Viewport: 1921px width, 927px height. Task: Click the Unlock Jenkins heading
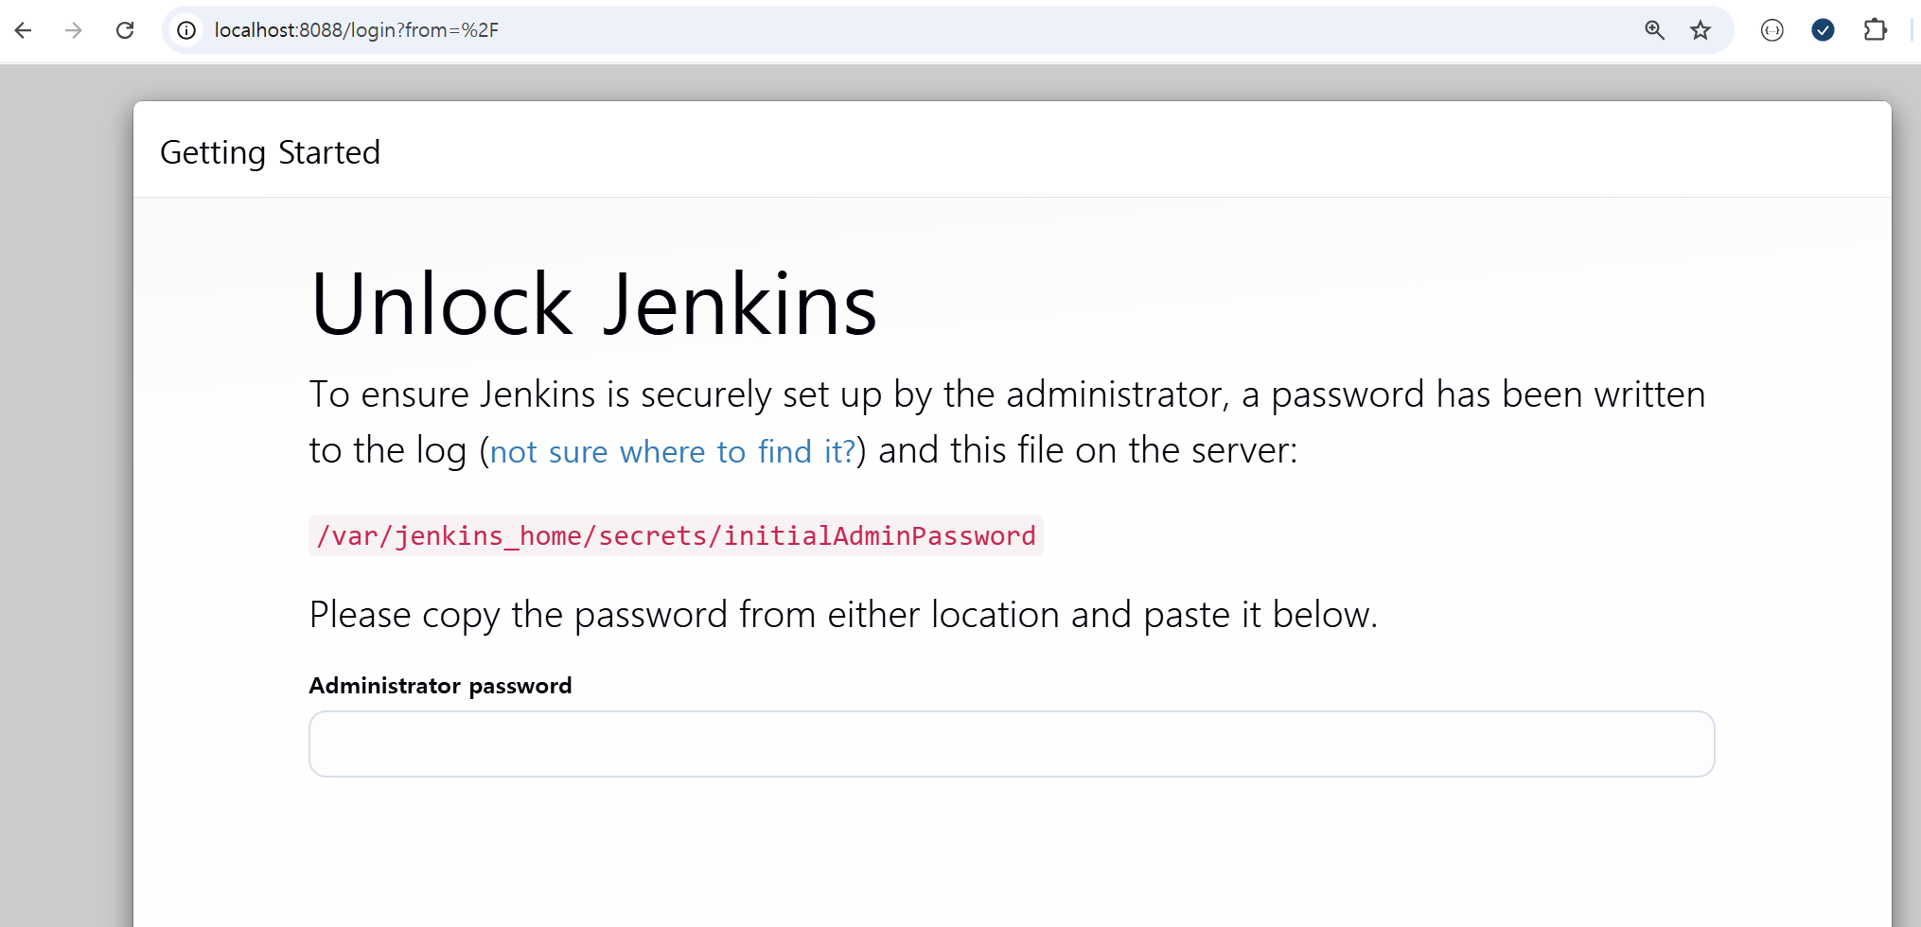[593, 304]
